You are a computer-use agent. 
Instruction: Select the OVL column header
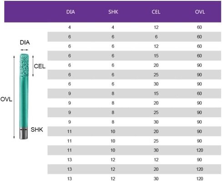200,12
